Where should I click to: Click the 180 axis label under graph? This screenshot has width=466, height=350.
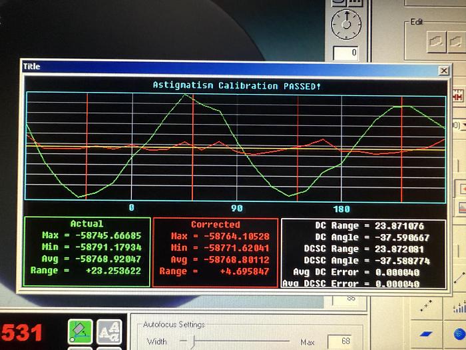pyautogui.click(x=342, y=209)
